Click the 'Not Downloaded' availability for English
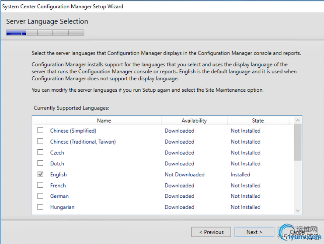This screenshot has width=324, height=244. pos(185,175)
